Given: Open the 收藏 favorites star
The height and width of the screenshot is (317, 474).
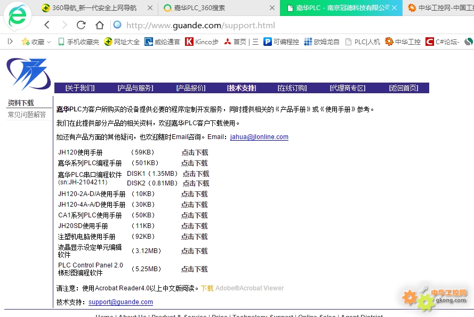Looking at the screenshot, I should click(26, 42).
